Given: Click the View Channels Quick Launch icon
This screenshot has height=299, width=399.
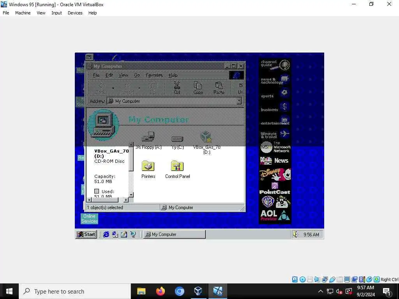Looking at the screenshot, I should (133, 234).
